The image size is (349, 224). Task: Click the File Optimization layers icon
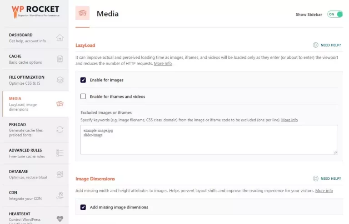[60, 80]
